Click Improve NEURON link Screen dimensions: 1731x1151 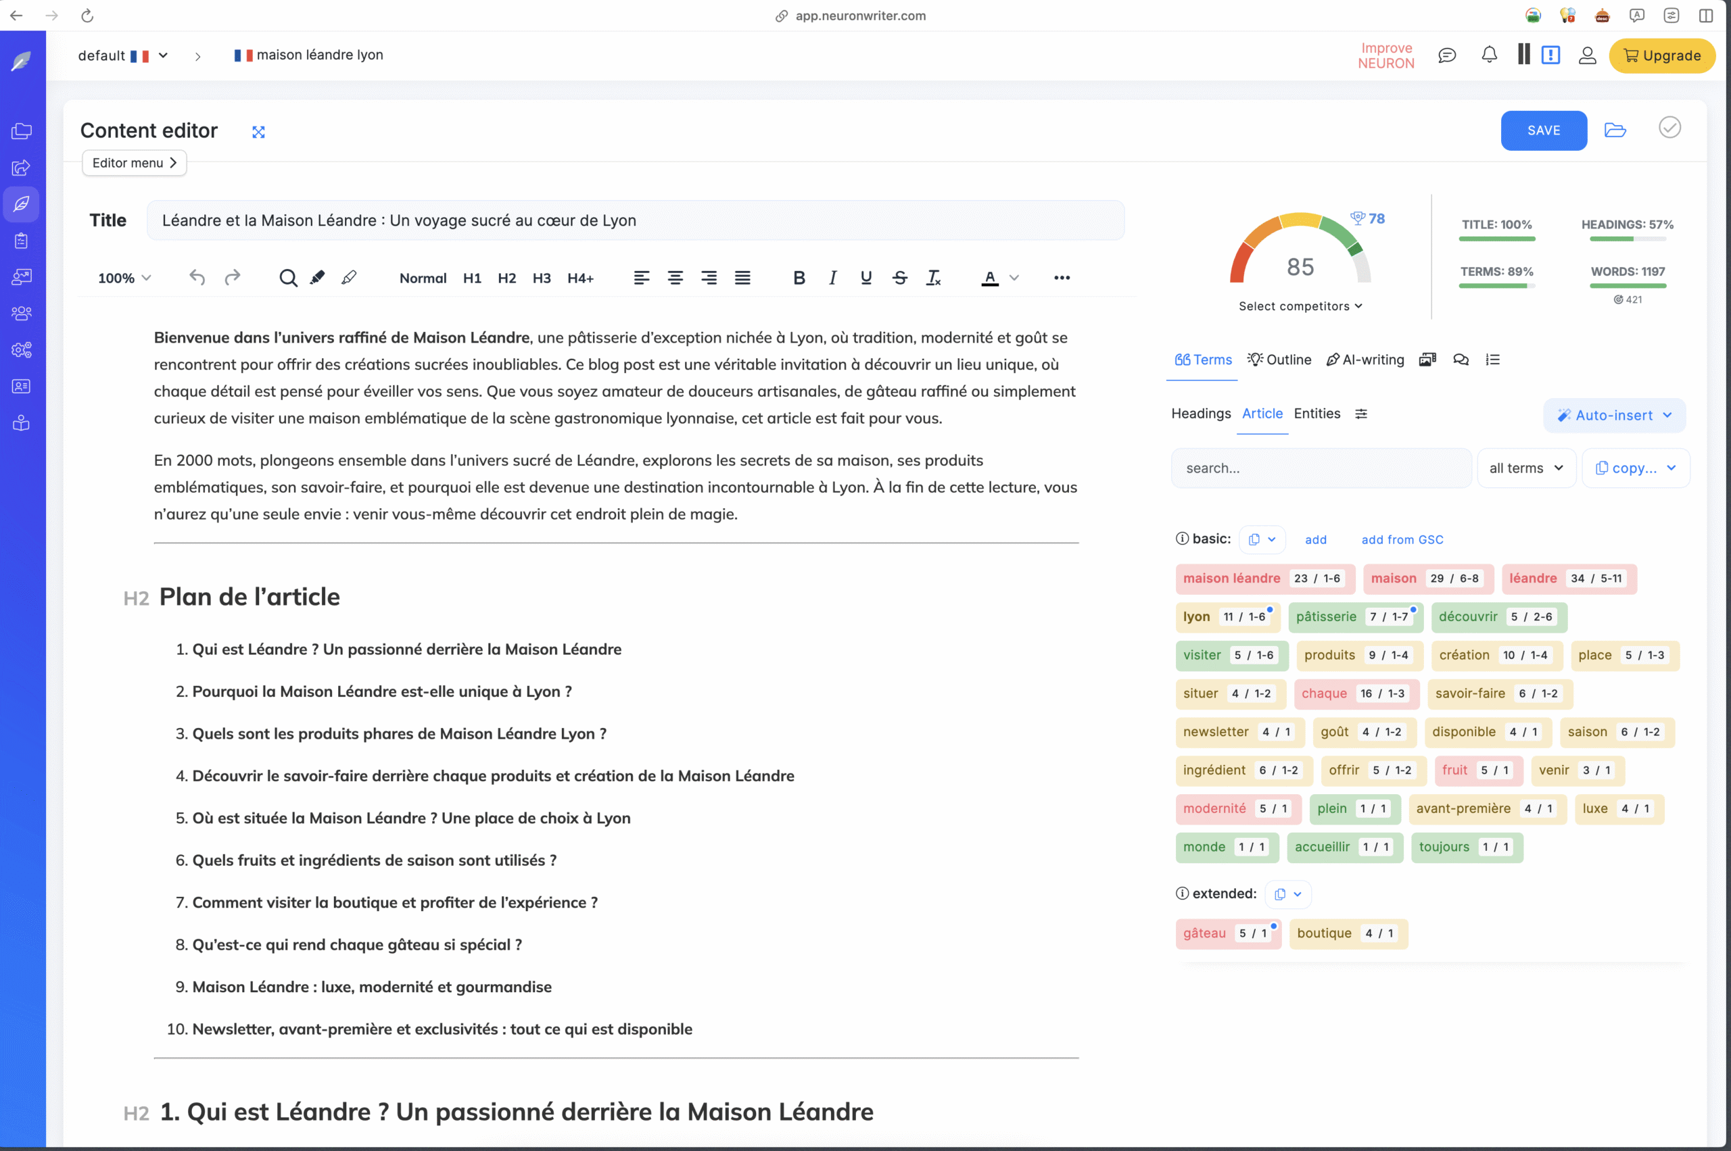(x=1386, y=56)
